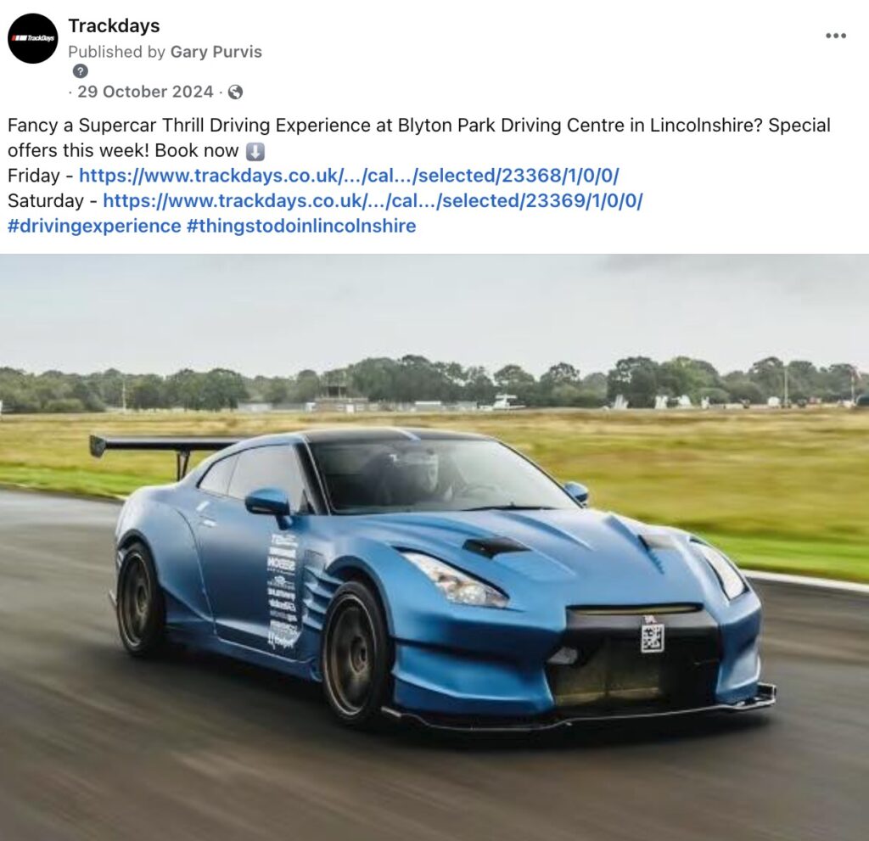Image resolution: width=869 pixels, height=841 pixels.
Task: Click the QR code plate on car
Action: pos(653,637)
